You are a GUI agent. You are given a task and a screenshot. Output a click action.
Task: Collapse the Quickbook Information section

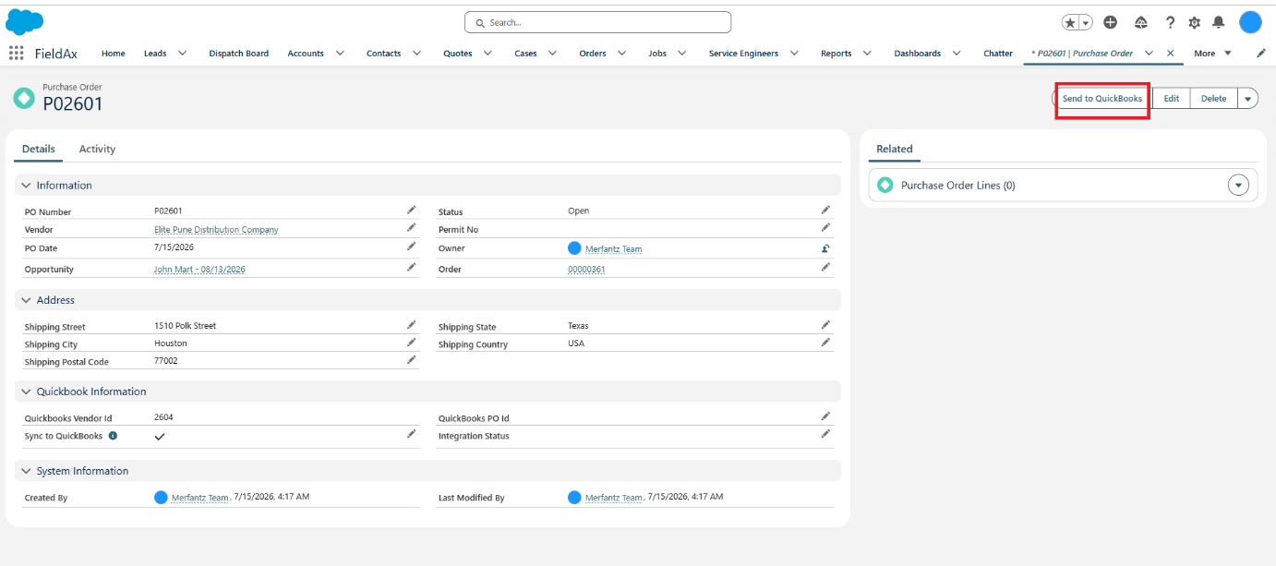[x=27, y=391]
